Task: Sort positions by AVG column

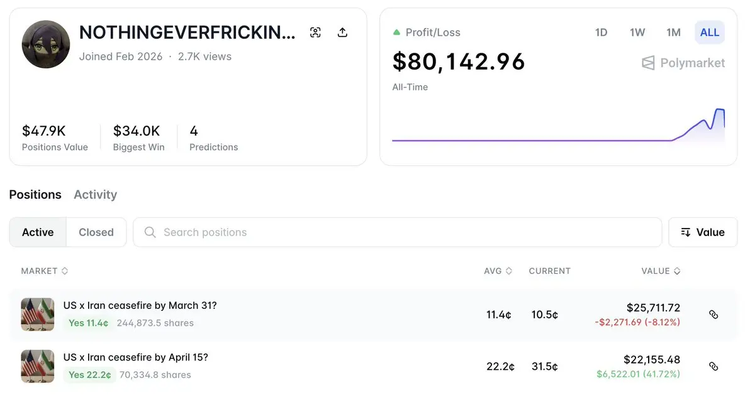Action: pyautogui.click(x=498, y=271)
